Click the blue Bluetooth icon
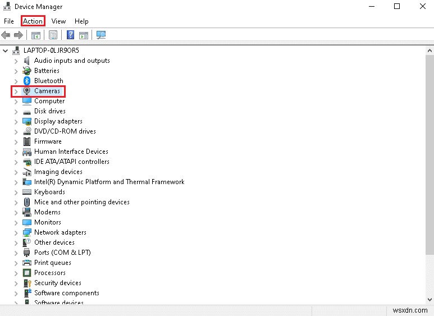Viewport: 434px width, 316px height. 27,81
